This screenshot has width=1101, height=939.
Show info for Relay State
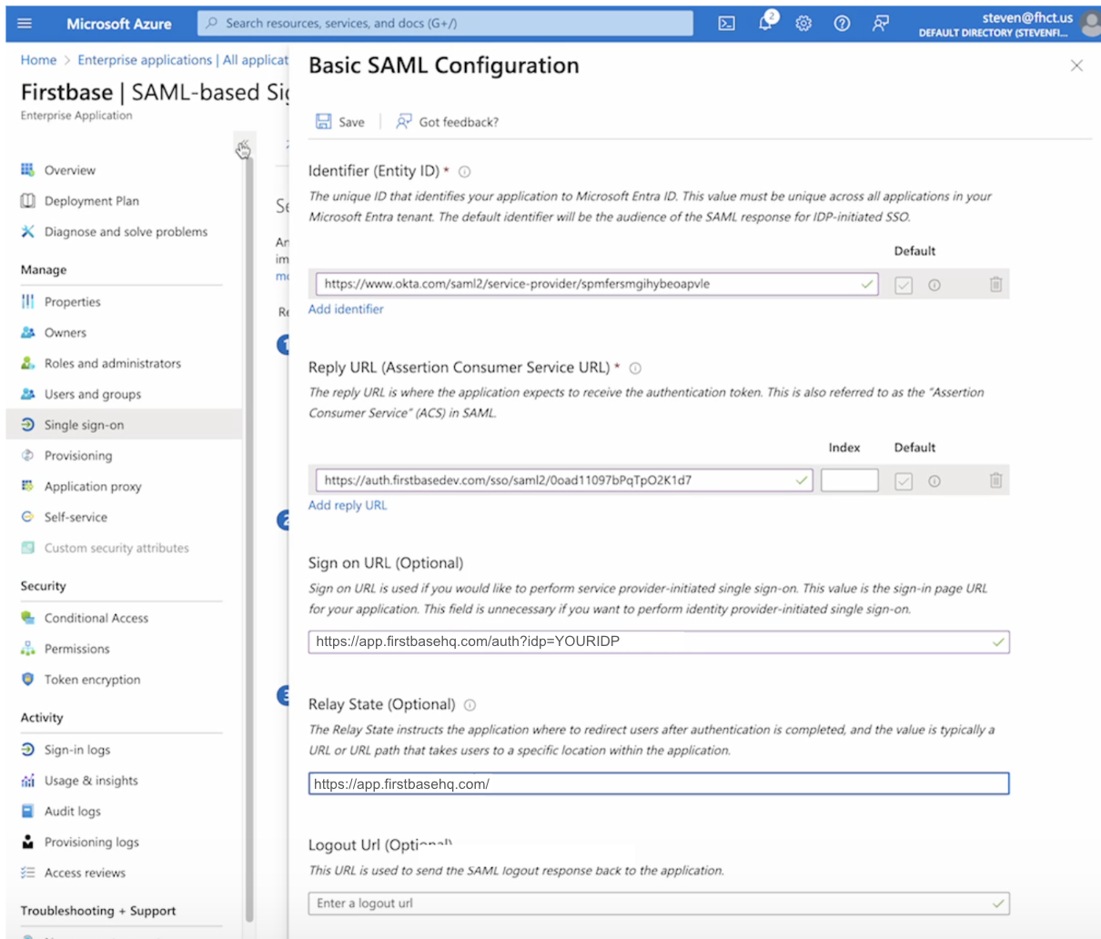[x=470, y=705]
